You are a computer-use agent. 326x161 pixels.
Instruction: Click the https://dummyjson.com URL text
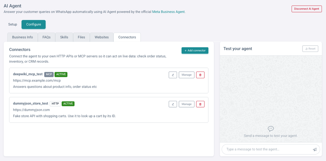[32, 110]
